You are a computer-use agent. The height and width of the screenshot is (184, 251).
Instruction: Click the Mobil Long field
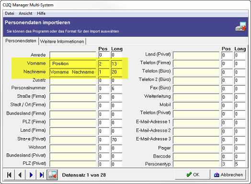click(240, 105)
